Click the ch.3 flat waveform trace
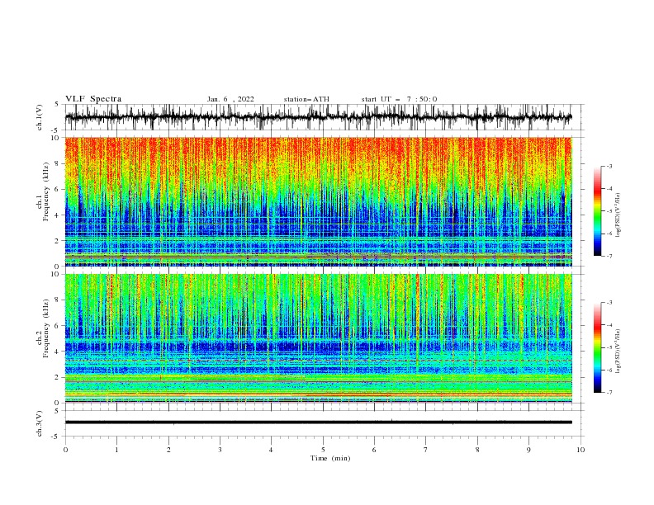 [318, 422]
